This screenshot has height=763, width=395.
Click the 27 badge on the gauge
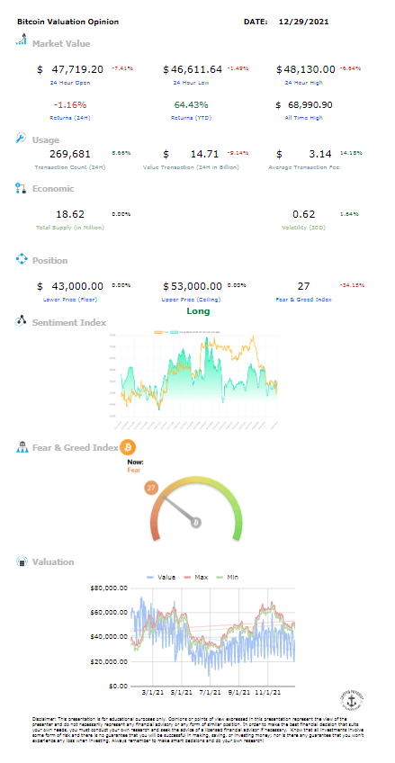click(152, 488)
